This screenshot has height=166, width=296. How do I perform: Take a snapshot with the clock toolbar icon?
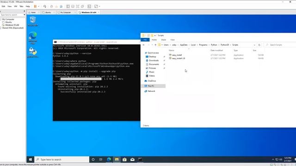(x=51, y=6)
